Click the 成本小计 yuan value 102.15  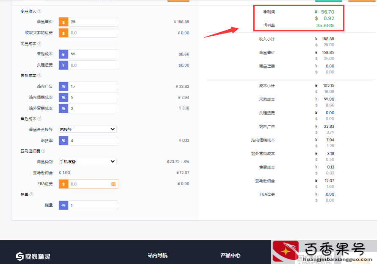(x=328, y=86)
